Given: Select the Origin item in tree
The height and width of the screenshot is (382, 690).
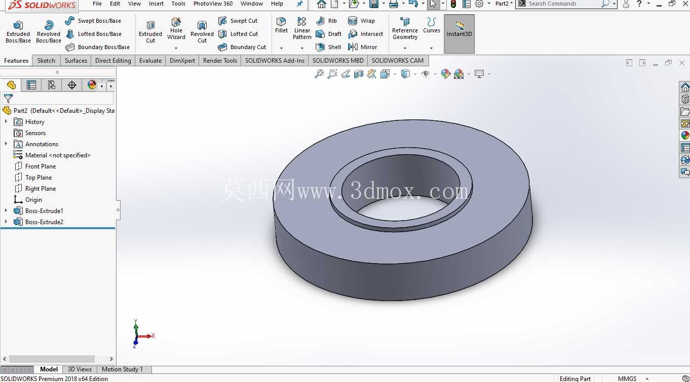Looking at the screenshot, I should tap(33, 200).
